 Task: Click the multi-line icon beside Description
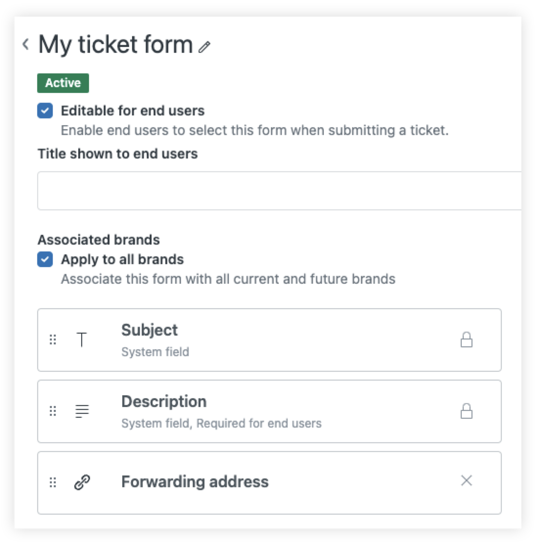81,411
